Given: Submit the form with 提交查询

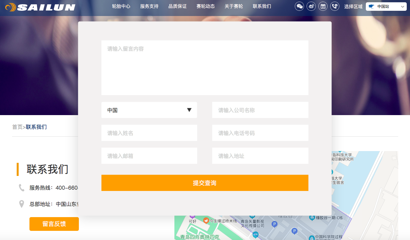Looking at the screenshot, I should [205, 183].
